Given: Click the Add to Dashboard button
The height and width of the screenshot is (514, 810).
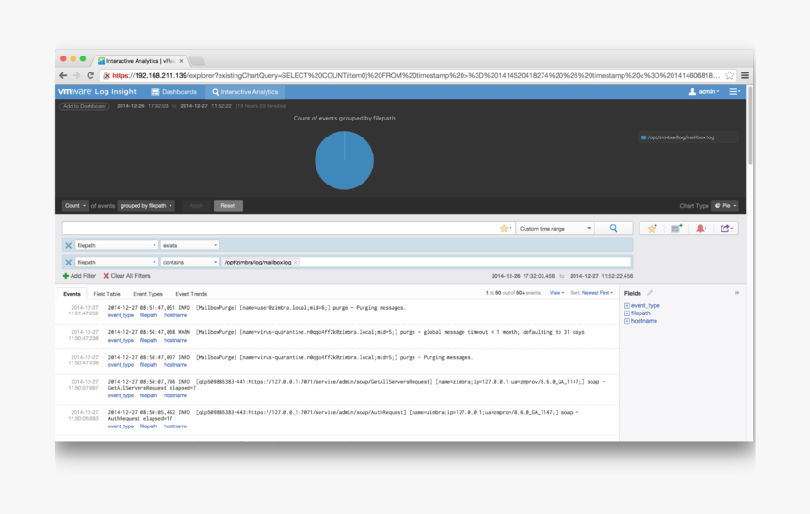Looking at the screenshot, I should point(85,106).
